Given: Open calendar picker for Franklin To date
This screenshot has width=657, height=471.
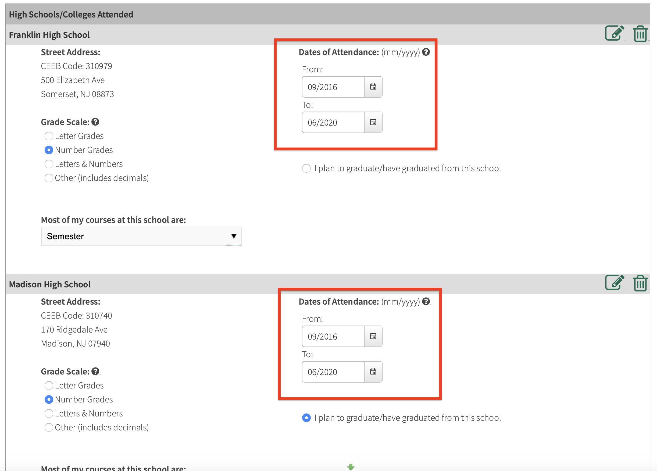Looking at the screenshot, I should coord(373,122).
